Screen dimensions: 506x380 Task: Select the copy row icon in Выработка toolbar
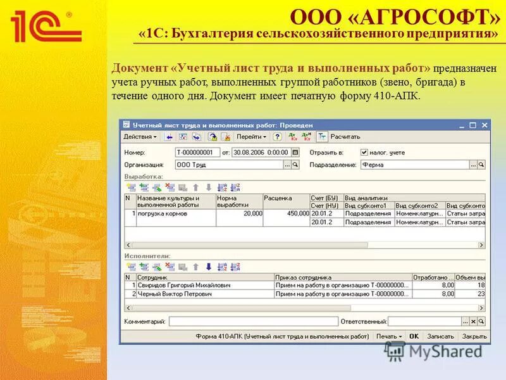pyautogui.click(x=144, y=187)
